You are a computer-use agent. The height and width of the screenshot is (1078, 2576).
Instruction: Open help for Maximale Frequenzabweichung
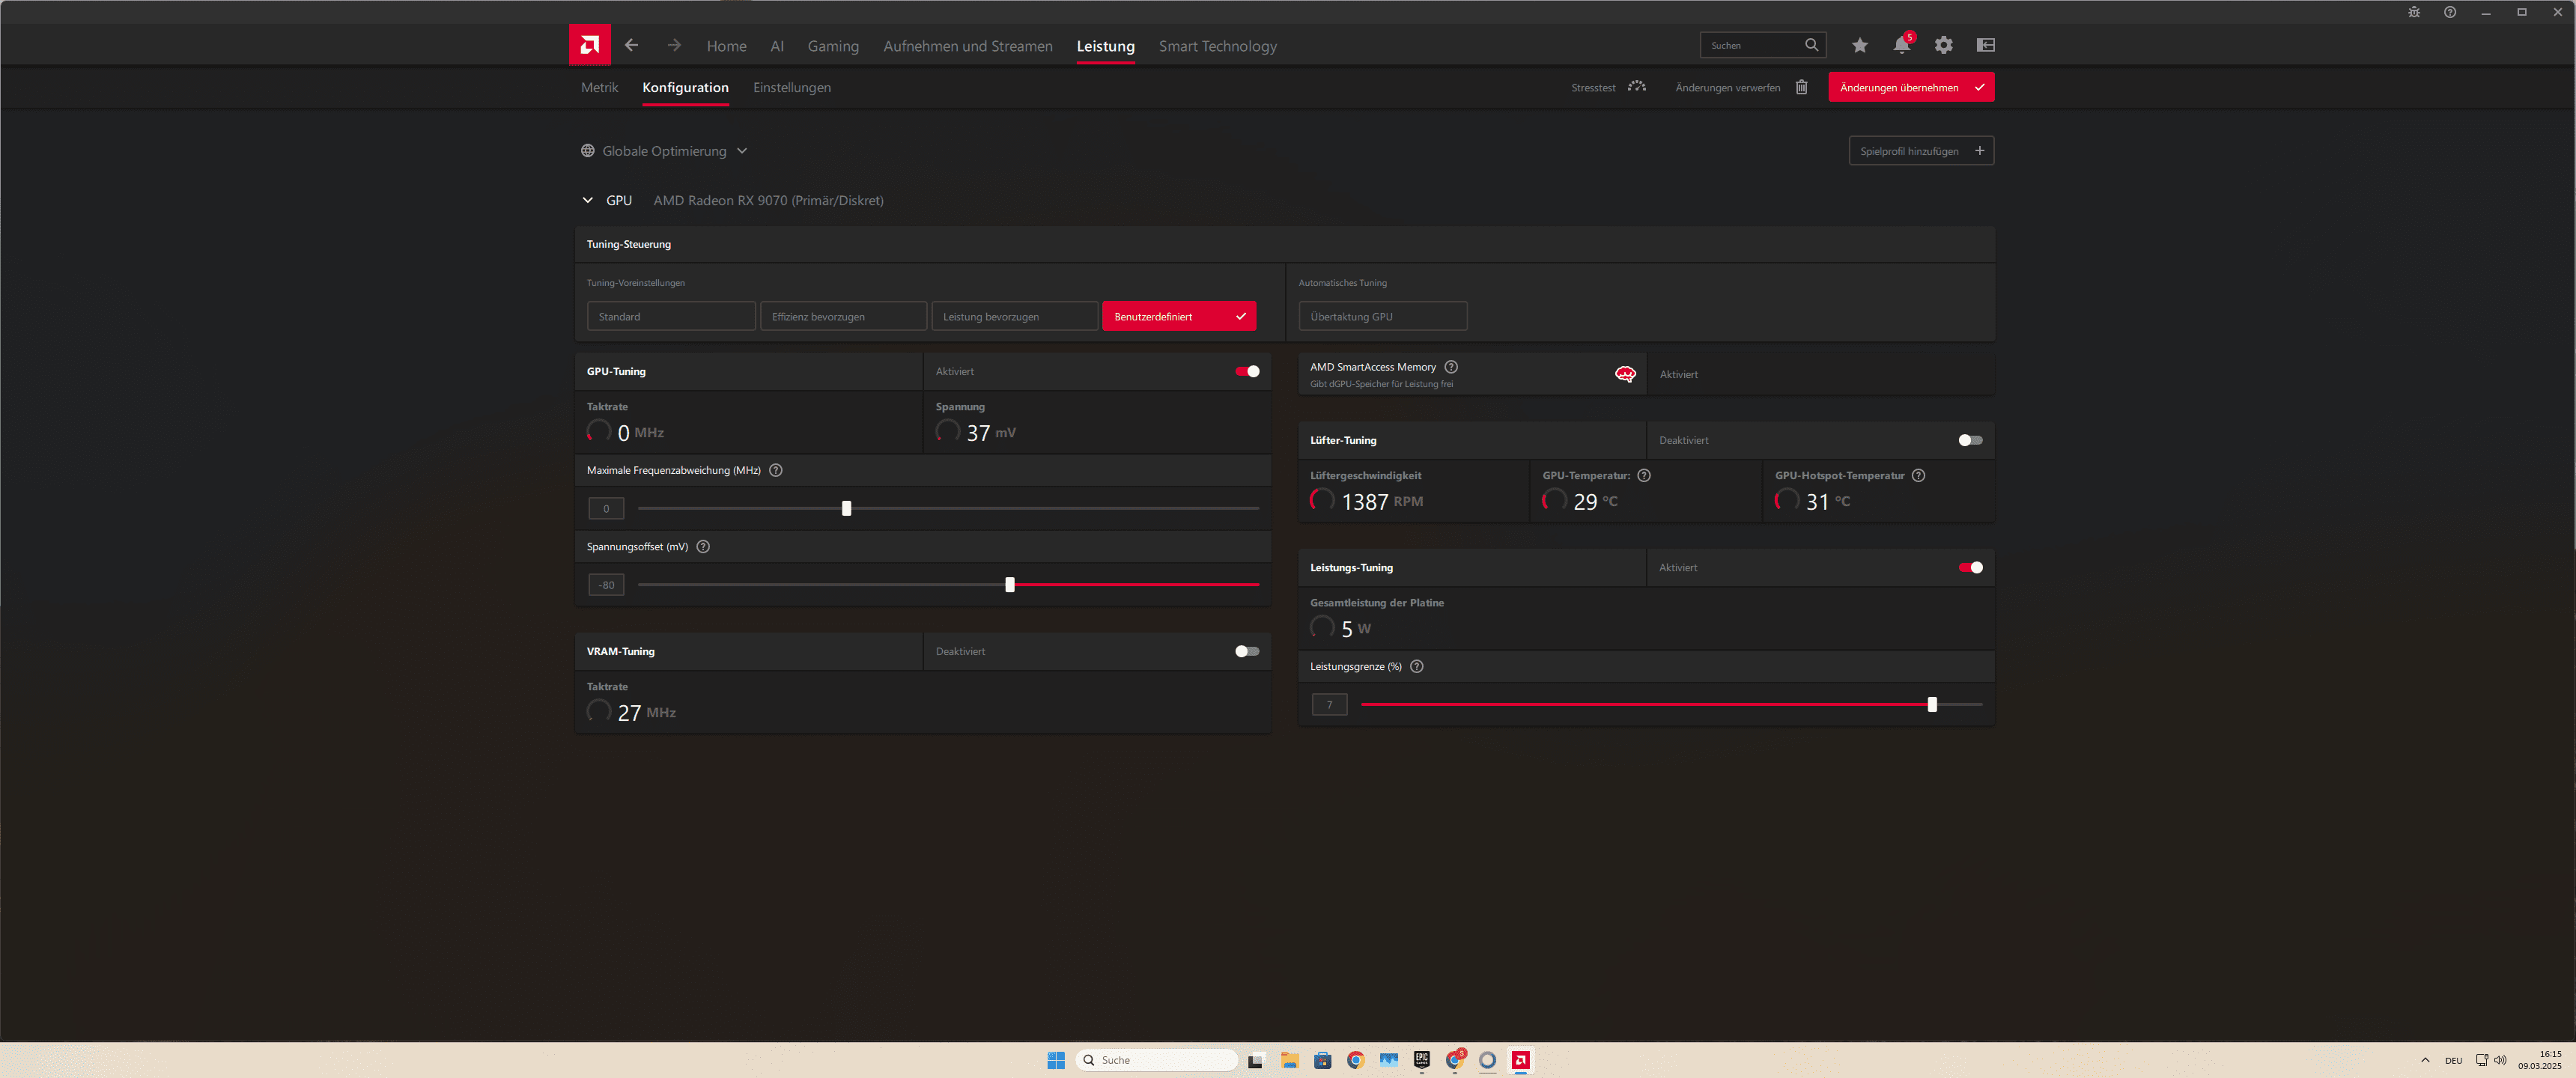[x=775, y=470]
